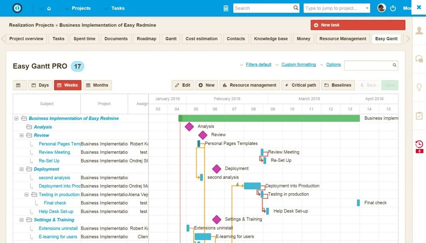Viewport: 426px width, 243px height.
Task: Collapse the Business Implementation project tree
Action: pos(16,118)
